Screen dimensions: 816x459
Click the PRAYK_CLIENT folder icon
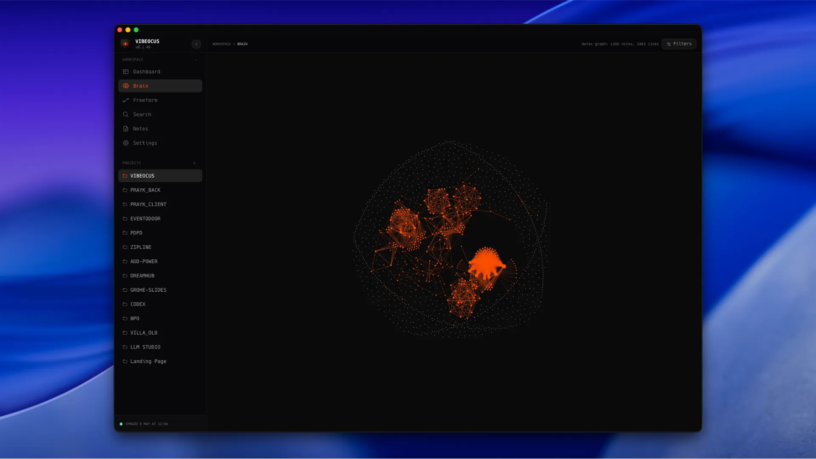click(125, 204)
